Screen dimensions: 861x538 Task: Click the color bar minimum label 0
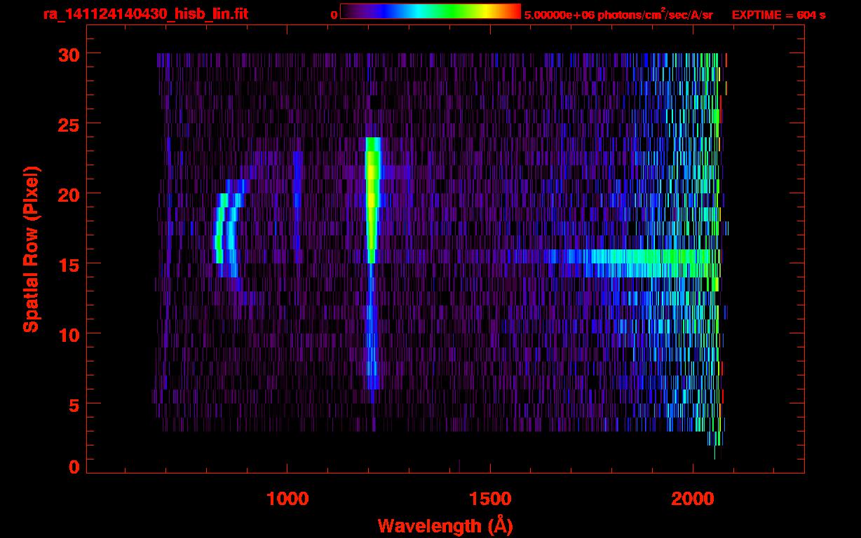point(334,15)
